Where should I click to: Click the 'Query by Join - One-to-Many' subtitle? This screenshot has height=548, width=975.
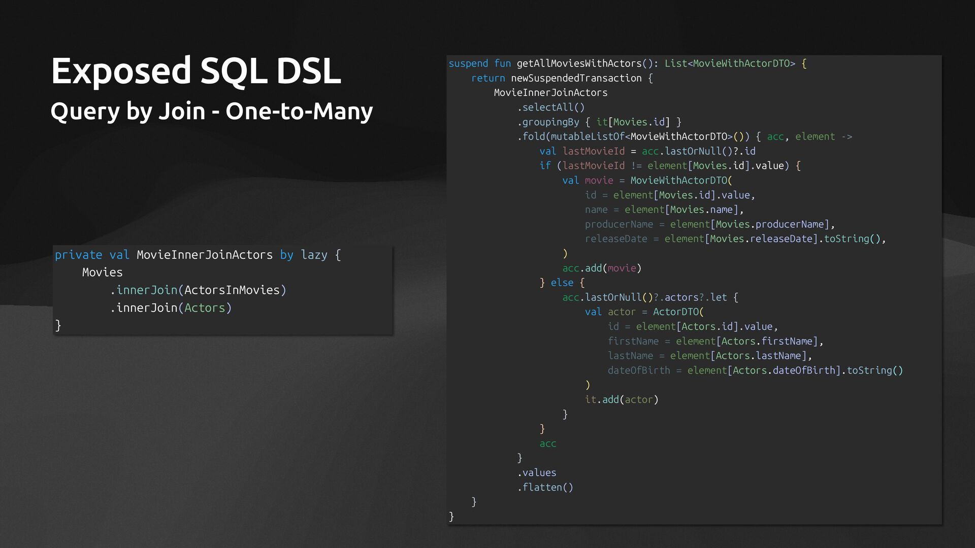pos(211,111)
